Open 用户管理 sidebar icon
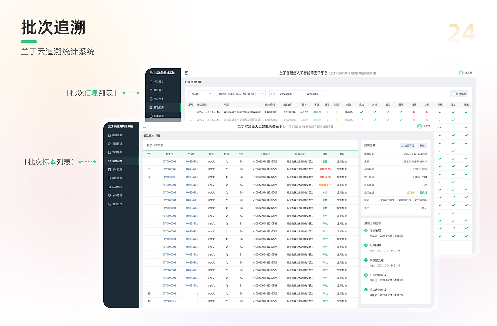The image size is (497, 326). pyautogui.click(x=109, y=204)
